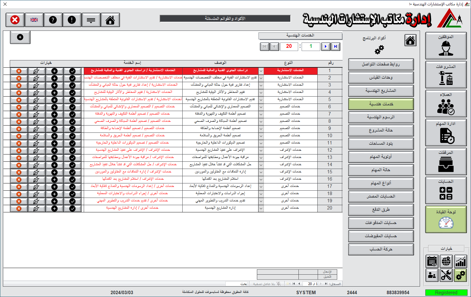Click the record number field showing 1
471x297 pixels.
pos(311,47)
